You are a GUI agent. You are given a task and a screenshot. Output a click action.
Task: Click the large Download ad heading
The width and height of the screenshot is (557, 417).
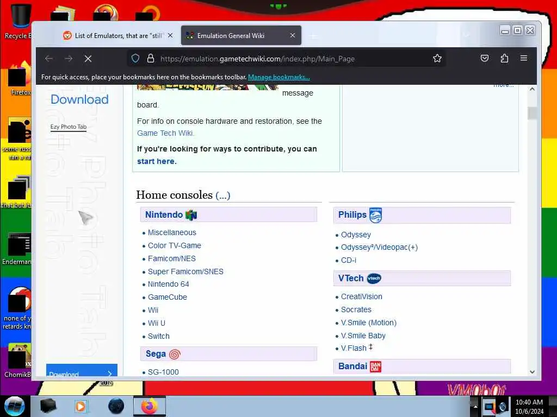(79, 100)
